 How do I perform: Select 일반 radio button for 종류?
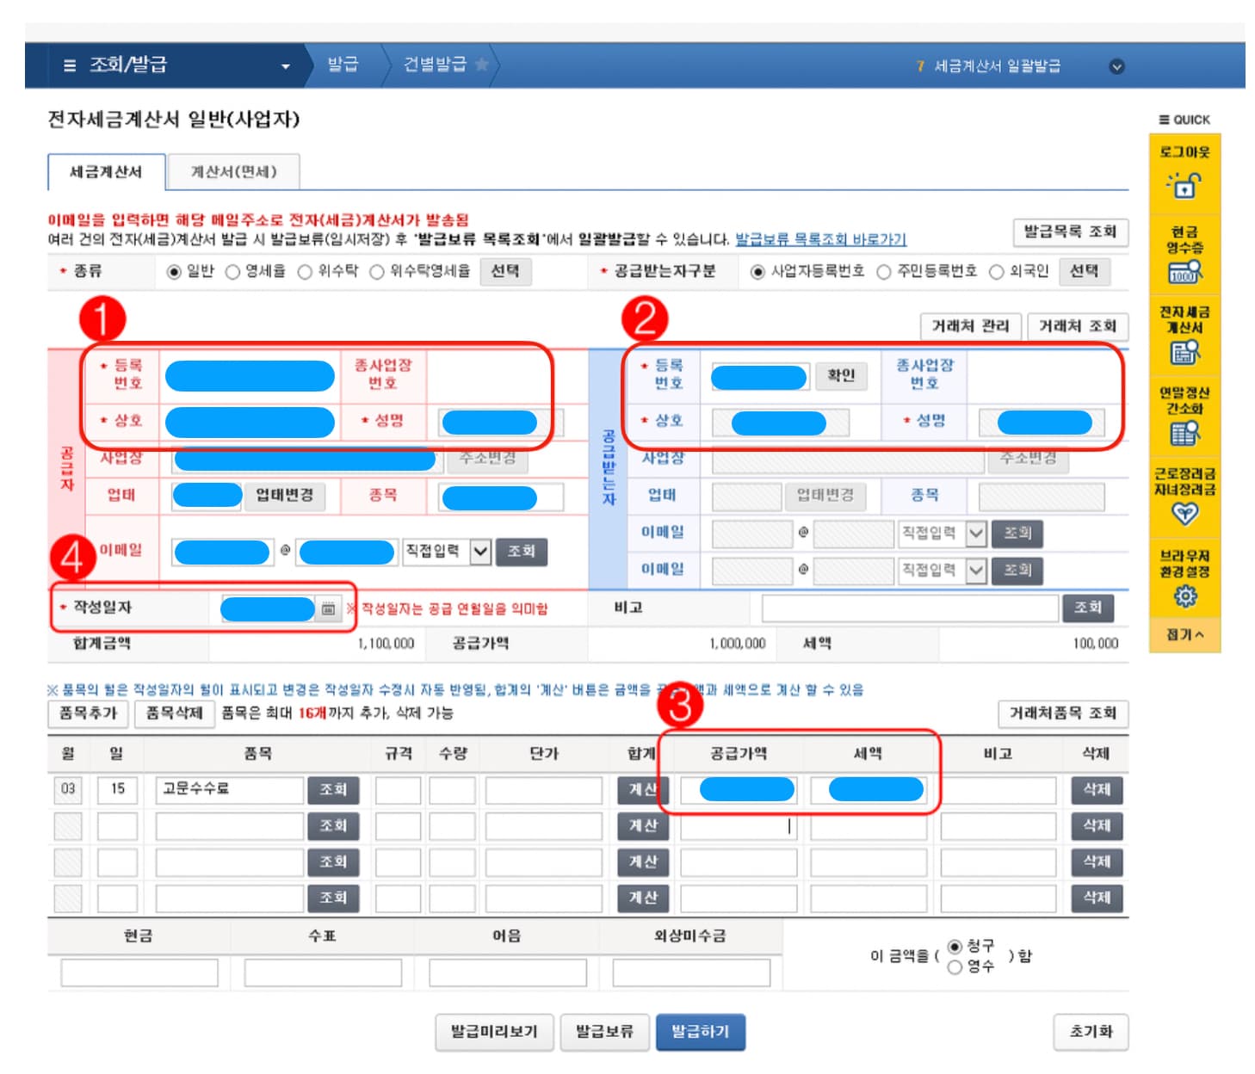coord(174,272)
